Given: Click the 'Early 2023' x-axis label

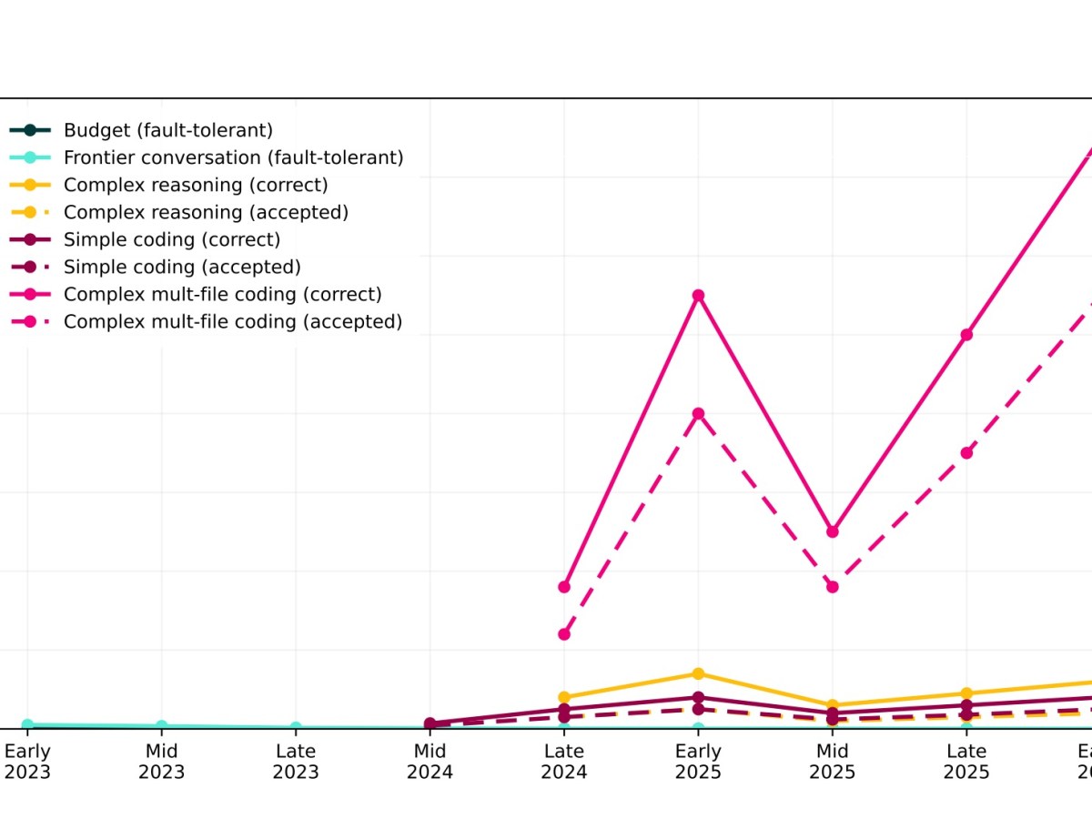Looking at the screenshot, I should 27,762.
